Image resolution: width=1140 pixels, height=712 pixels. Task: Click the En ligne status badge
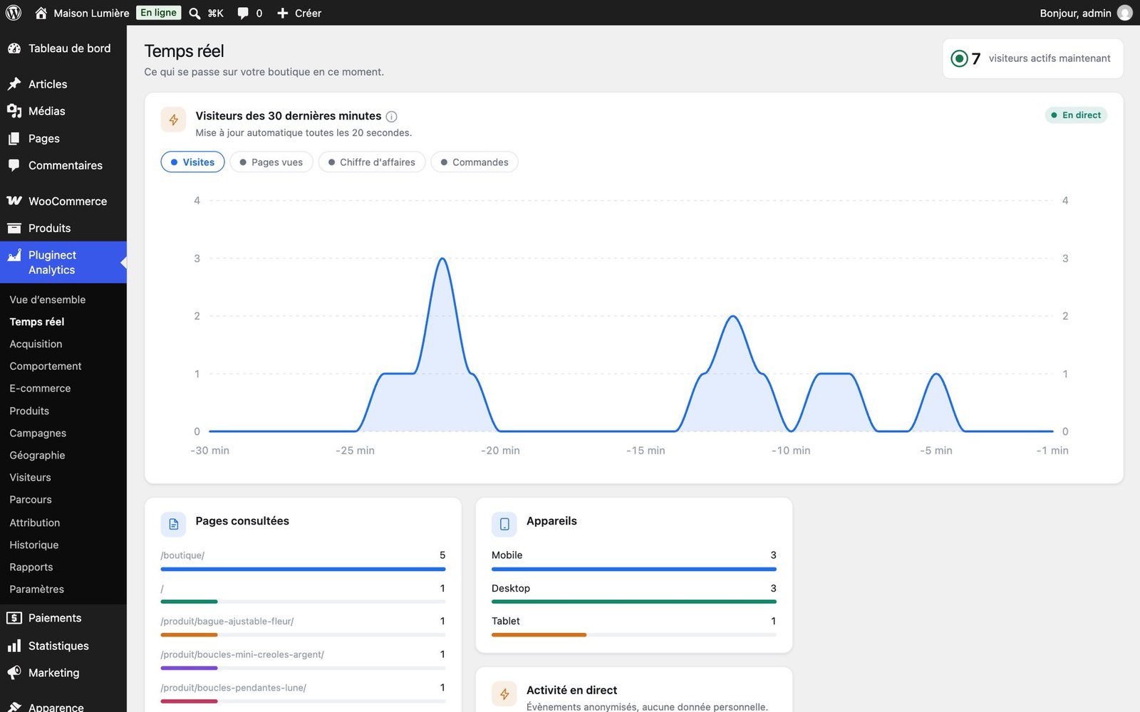point(158,13)
